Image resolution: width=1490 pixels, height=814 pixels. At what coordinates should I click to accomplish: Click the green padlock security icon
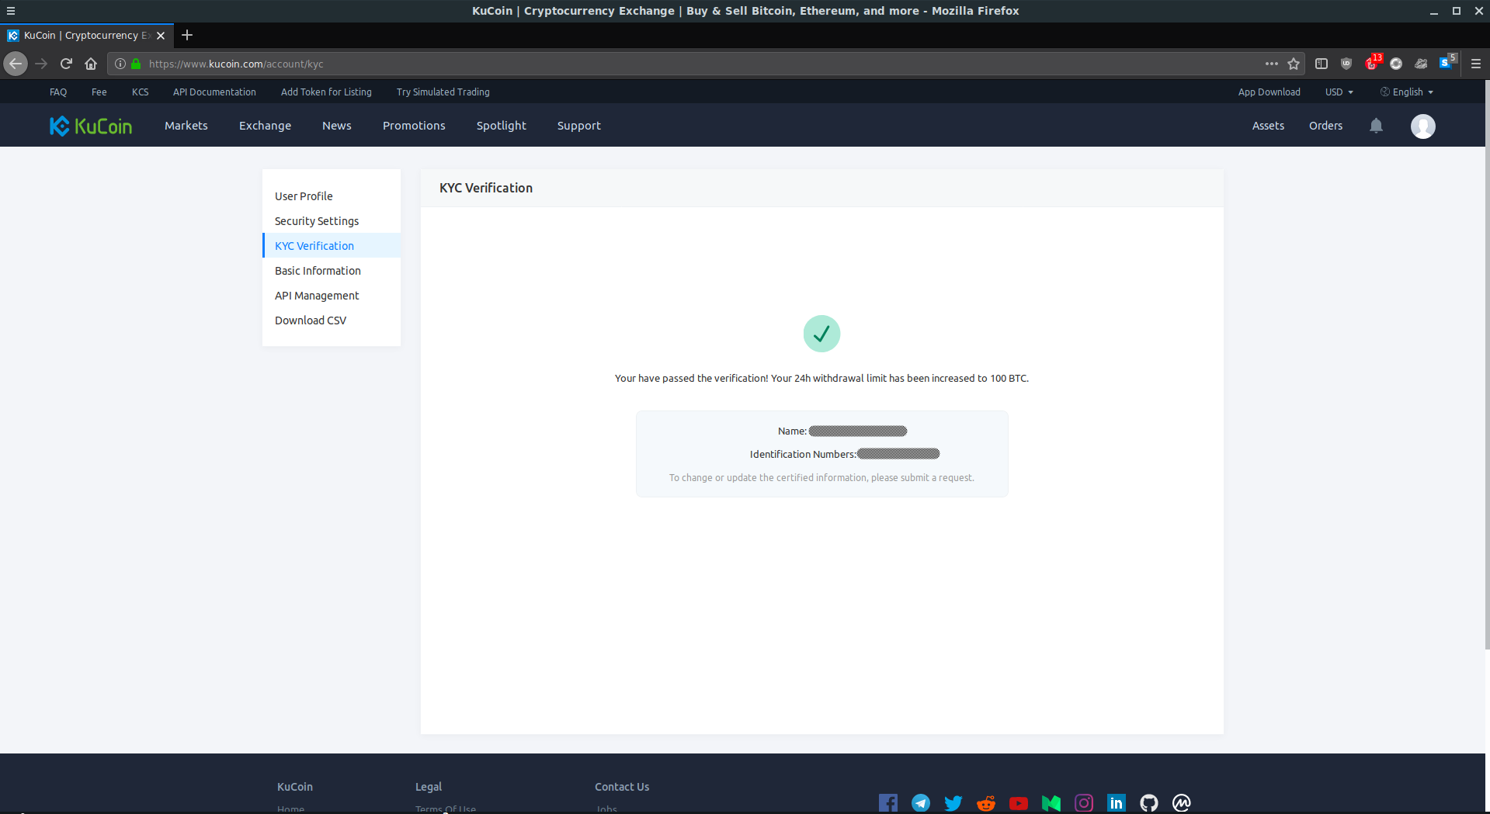136,64
